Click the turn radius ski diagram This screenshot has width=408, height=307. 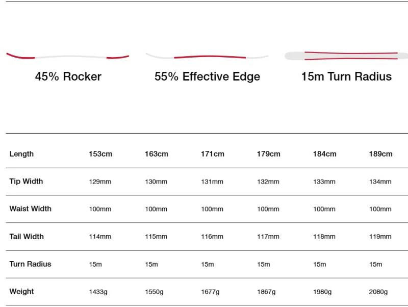[346, 56]
